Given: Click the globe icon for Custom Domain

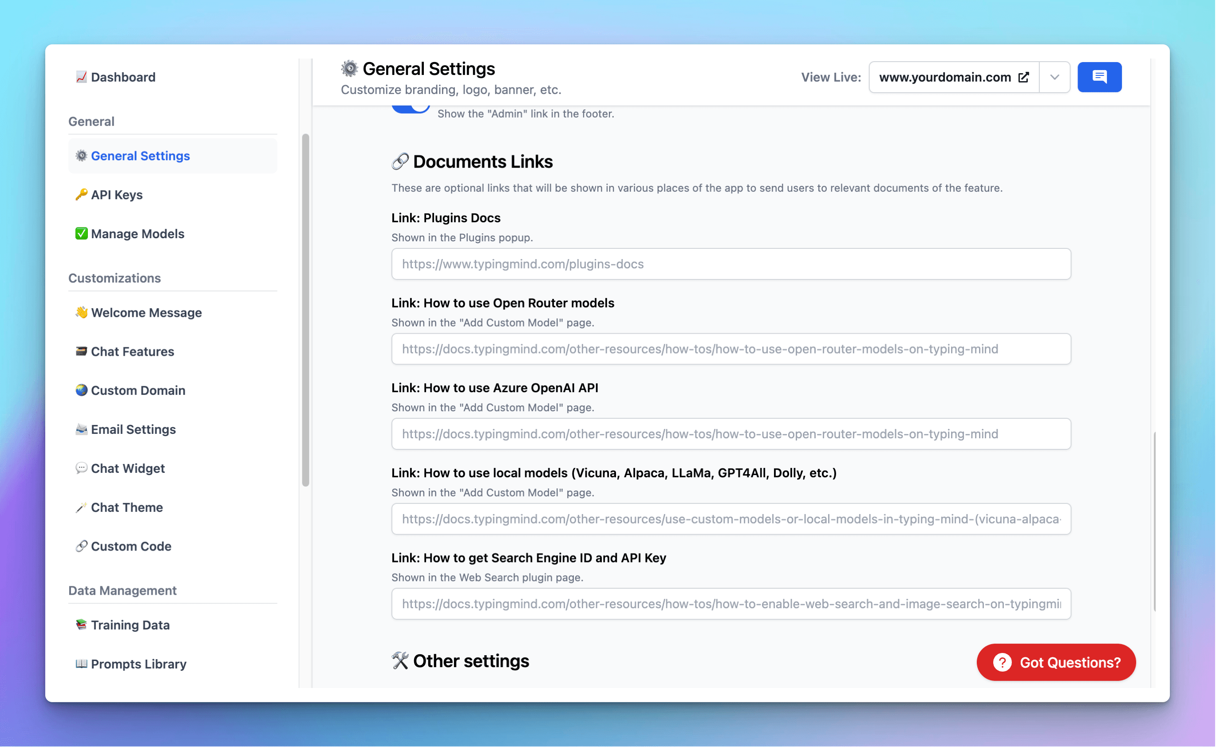Looking at the screenshot, I should [81, 390].
